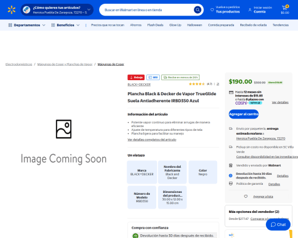The height and width of the screenshot is (238, 298).
Task: Click the pickup icon by Pickup sin costo
Action: click(x=231, y=147)
